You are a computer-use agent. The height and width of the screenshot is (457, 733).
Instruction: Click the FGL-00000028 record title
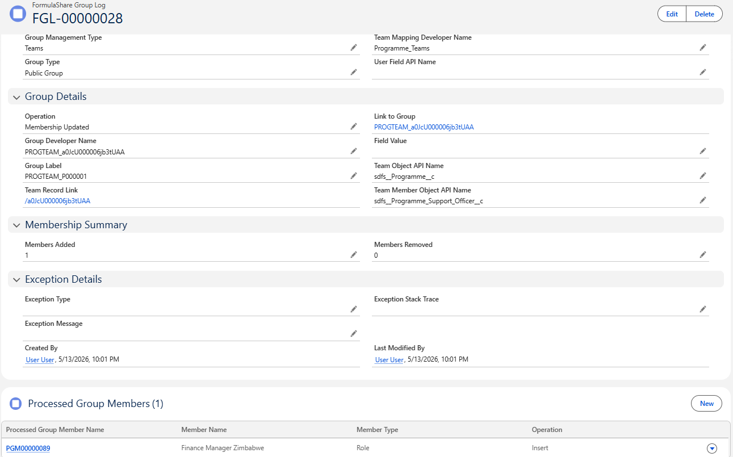coord(77,18)
